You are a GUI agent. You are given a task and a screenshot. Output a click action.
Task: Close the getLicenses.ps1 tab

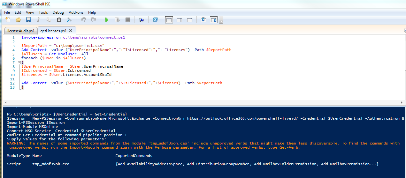coord(71,31)
